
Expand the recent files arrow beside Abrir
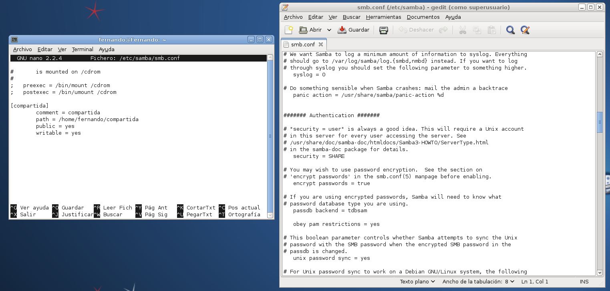(x=329, y=30)
